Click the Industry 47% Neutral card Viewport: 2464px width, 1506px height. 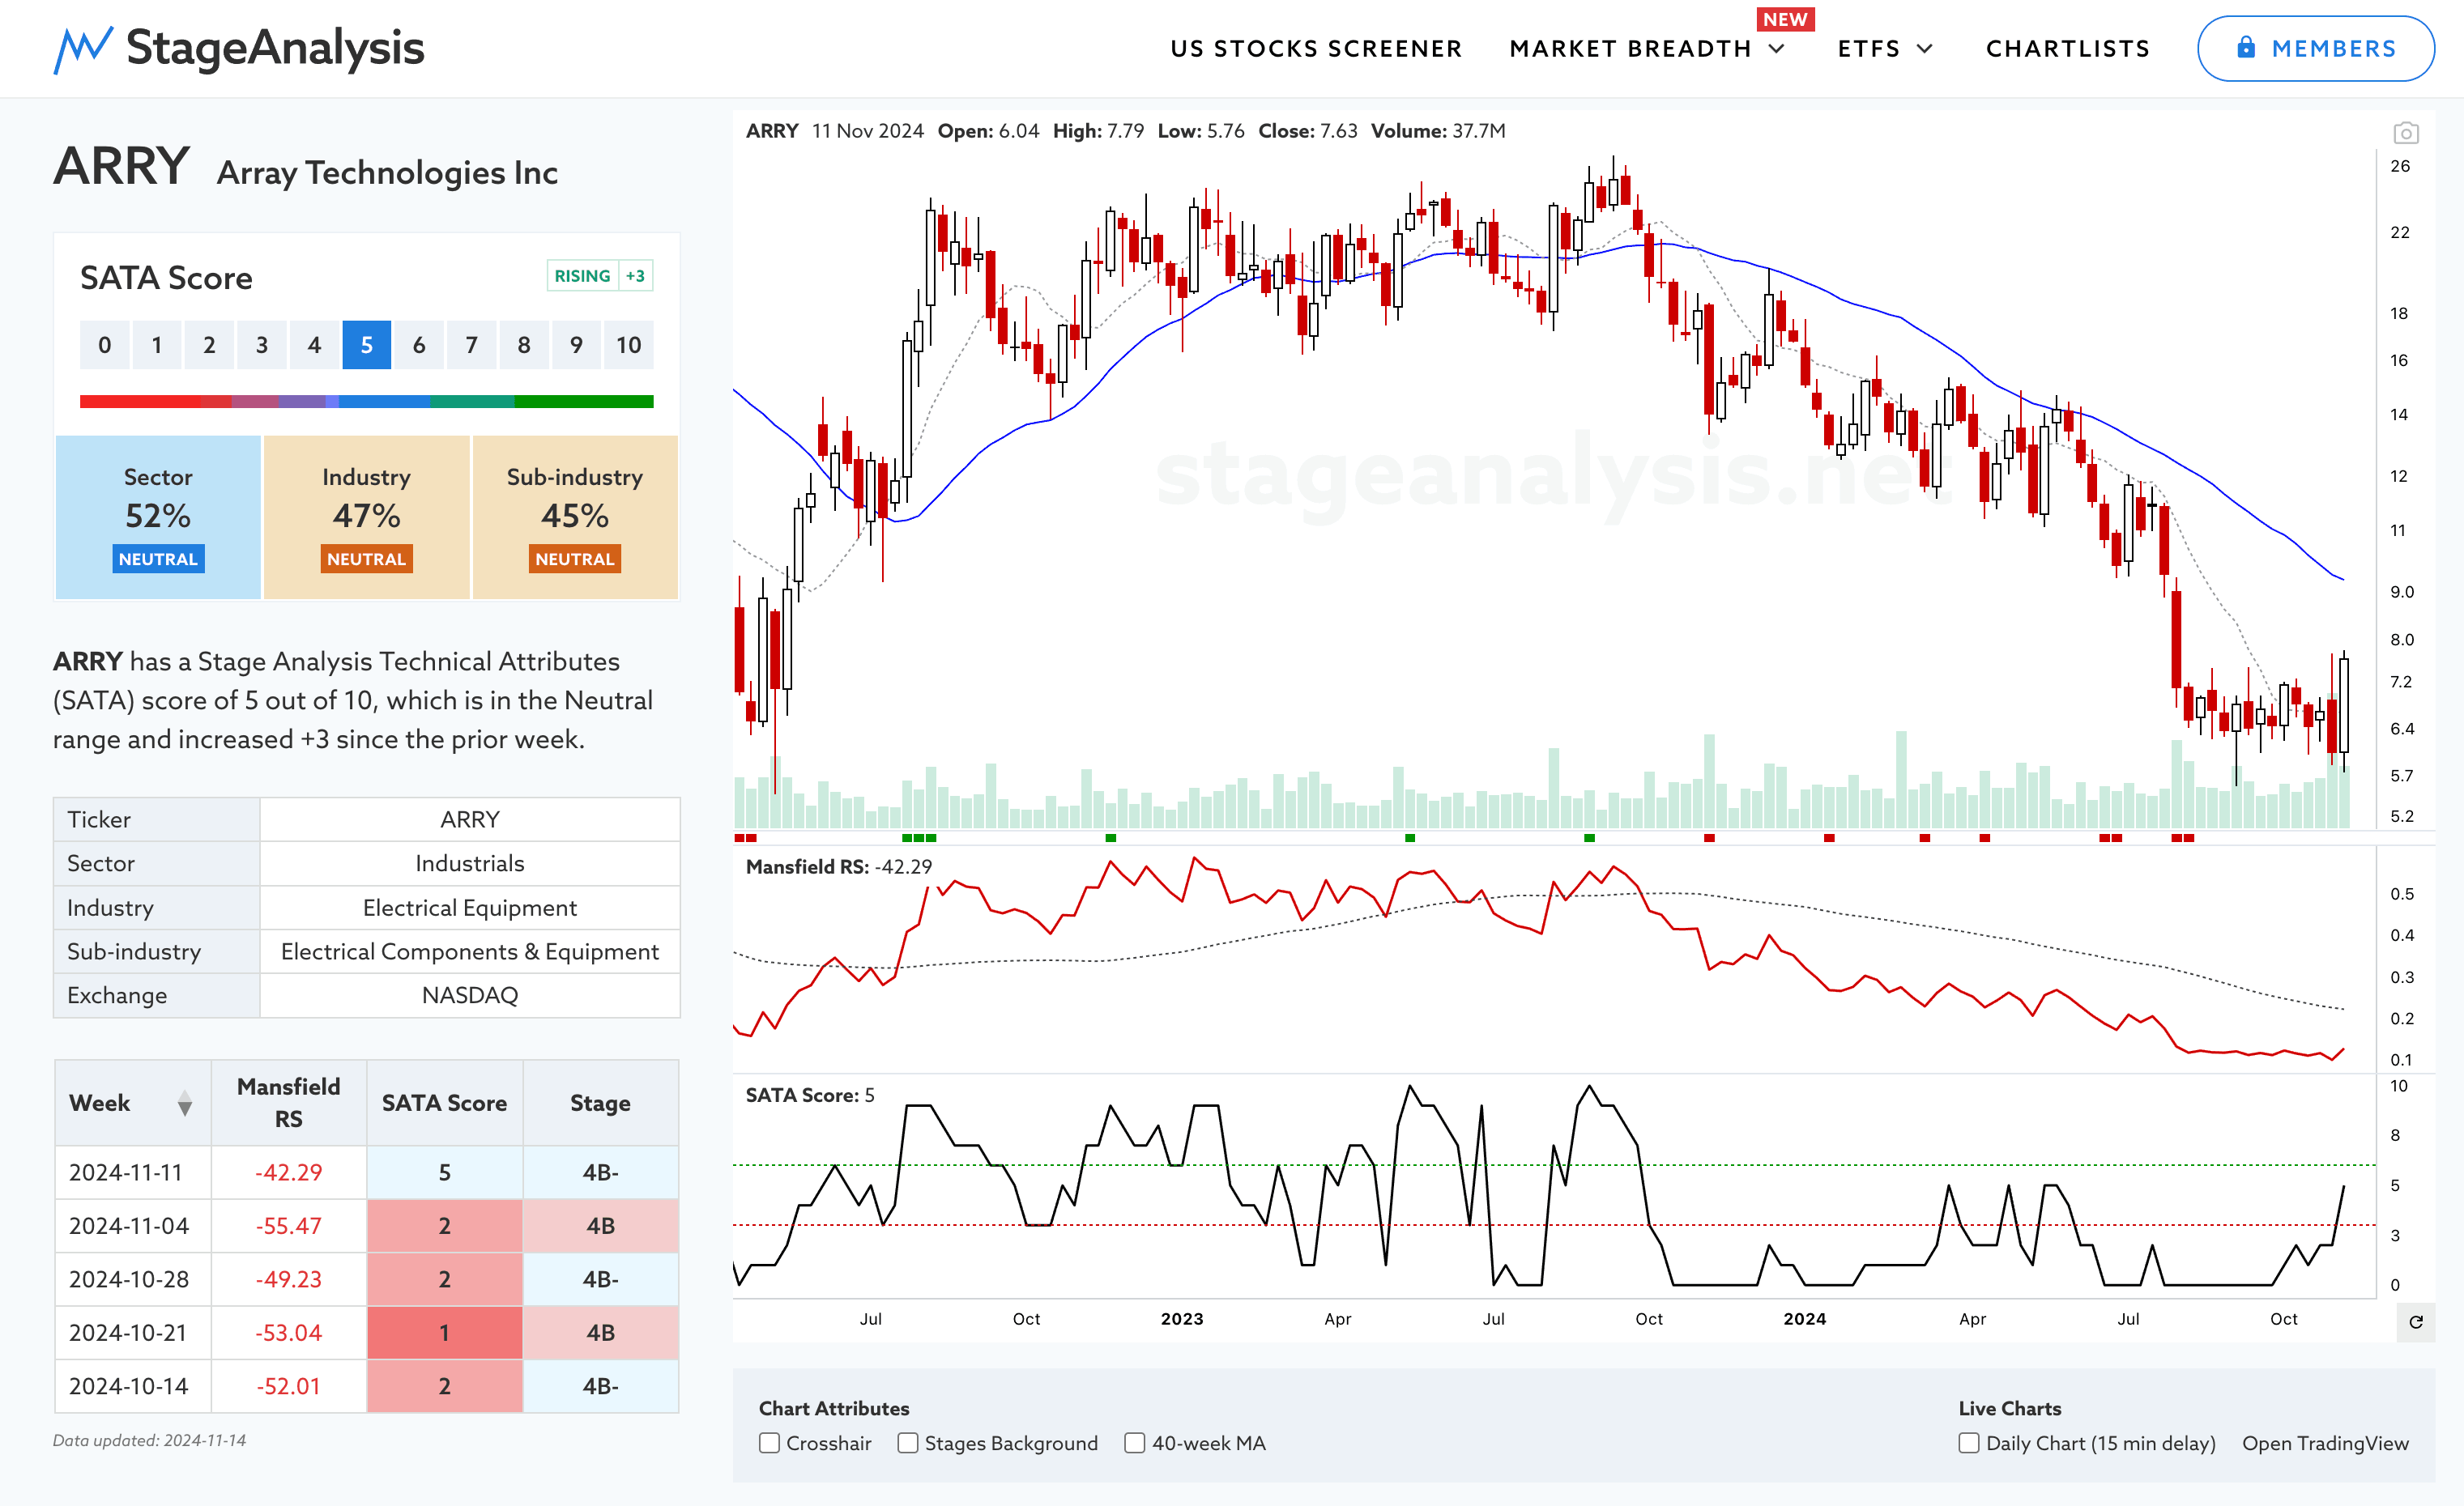[x=366, y=517]
